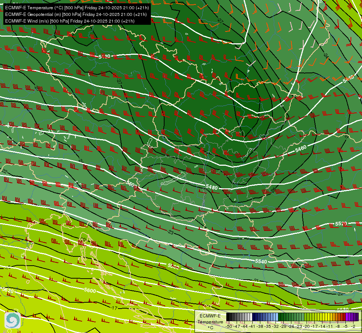362x333 pixels.
Task: Click the -50 legend tick label
Action: coord(229,326)
